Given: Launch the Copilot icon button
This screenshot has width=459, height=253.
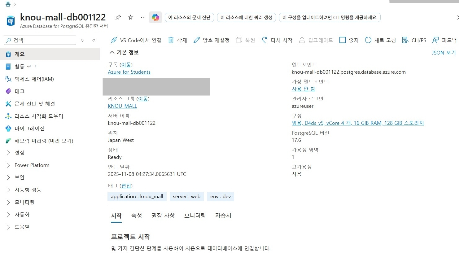Looking at the screenshot, I should [x=155, y=17].
